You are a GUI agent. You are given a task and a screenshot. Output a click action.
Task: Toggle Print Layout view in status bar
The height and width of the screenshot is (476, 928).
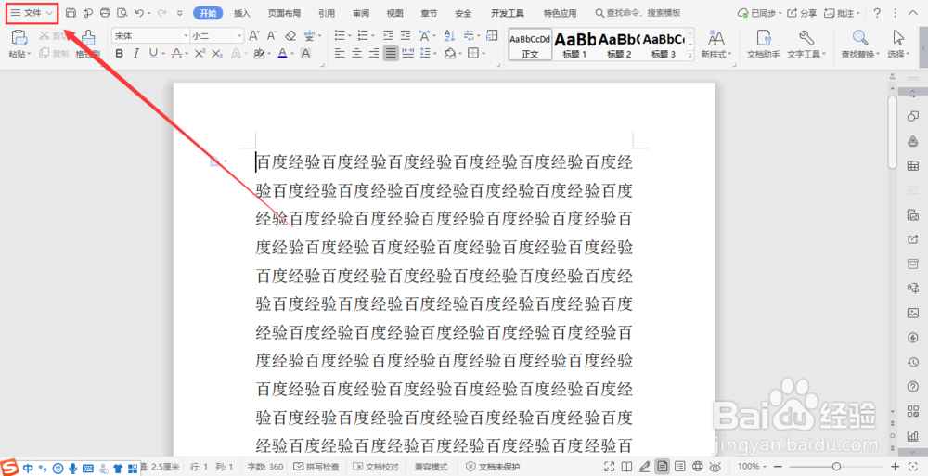coord(663,467)
